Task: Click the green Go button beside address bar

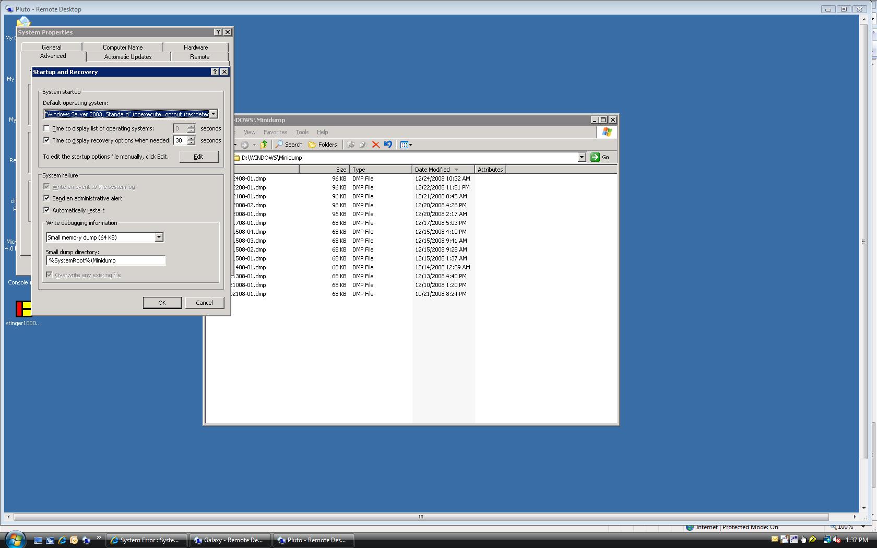Action: click(x=600, y=157)
